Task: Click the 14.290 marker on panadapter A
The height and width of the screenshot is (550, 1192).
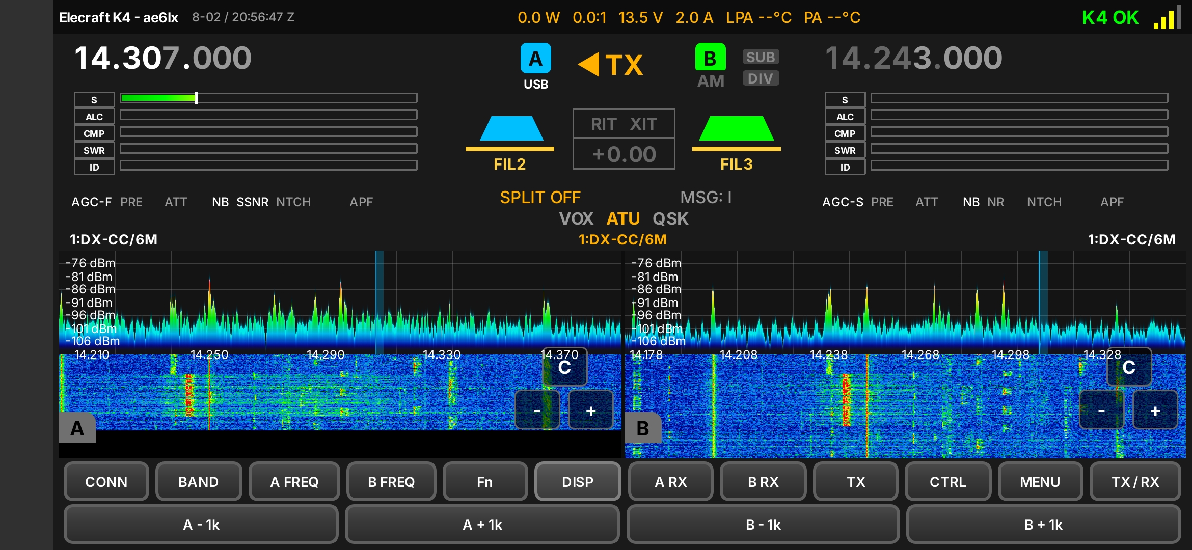Action: point(326,354)
